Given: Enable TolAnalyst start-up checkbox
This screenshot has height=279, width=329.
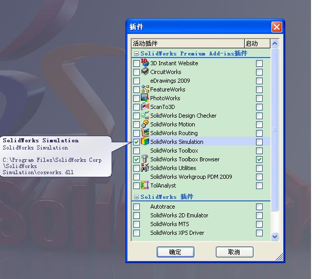Looking at the screenshot, I should pos(259,185).
